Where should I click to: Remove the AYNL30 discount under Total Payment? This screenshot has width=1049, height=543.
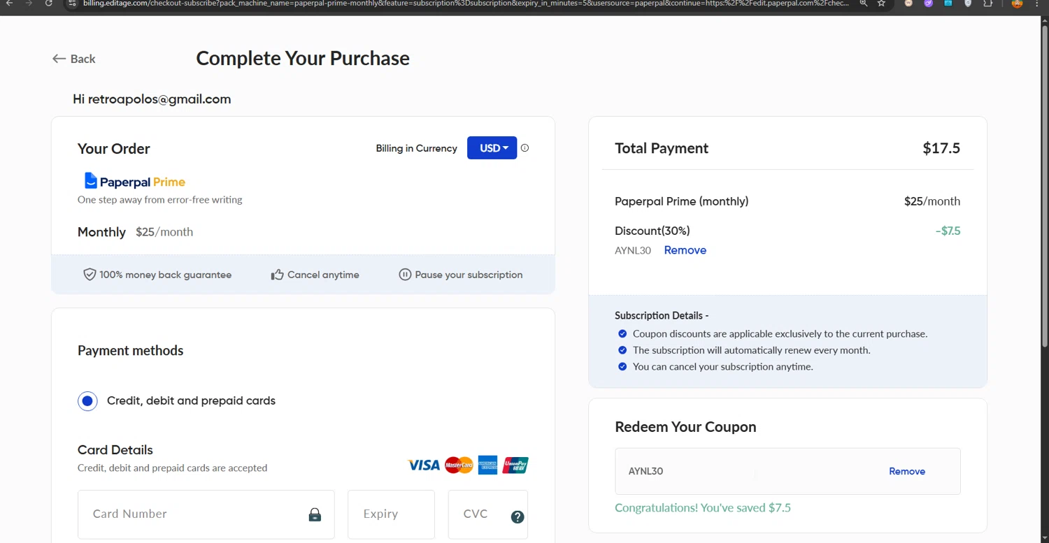coord(685,250)
